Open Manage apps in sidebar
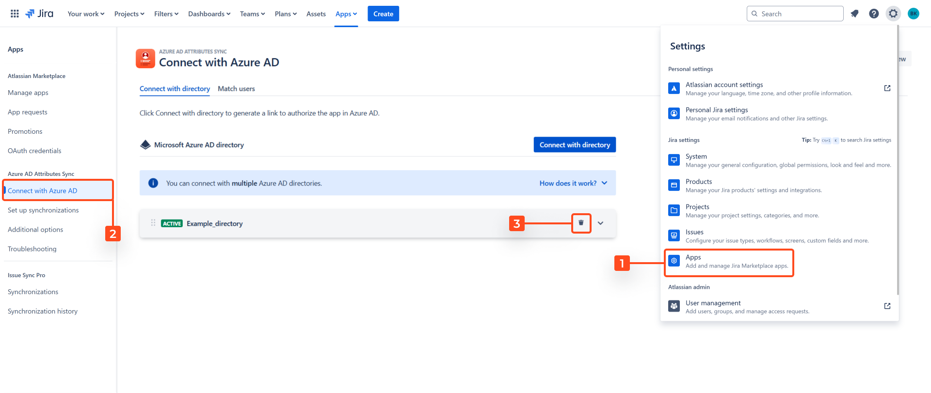Image resolution: width=931 pixels, height=393 pixels. pos(28,93)
